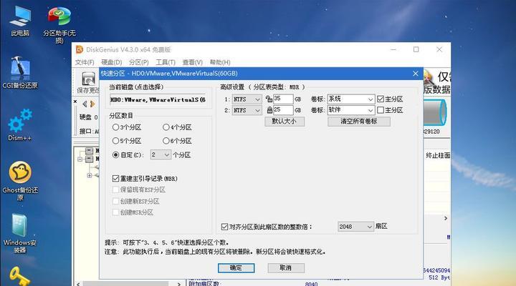
Task: Click the partition 1 size field showing 35
Action: point(283,99)
